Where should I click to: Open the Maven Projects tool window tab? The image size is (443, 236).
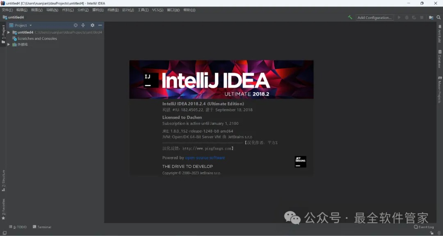[440, 89]
